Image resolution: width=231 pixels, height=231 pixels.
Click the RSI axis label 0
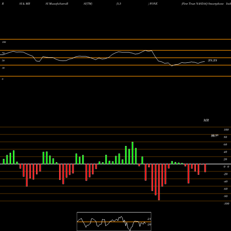coord(2,79)
